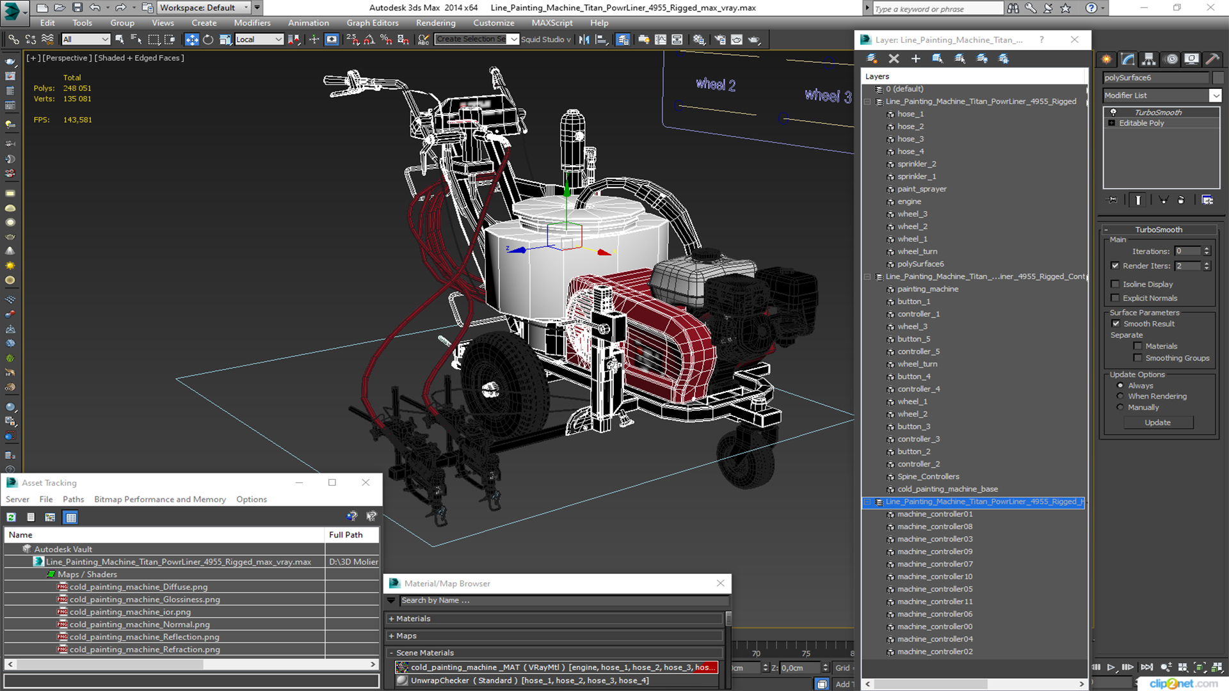1229x691 pixels.
Task: Toggle the Smooth Result checkbox
Action: point(1116,324)
